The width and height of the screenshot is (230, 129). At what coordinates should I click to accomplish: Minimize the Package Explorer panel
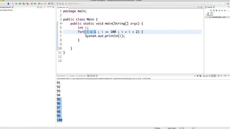pos(51,7)
